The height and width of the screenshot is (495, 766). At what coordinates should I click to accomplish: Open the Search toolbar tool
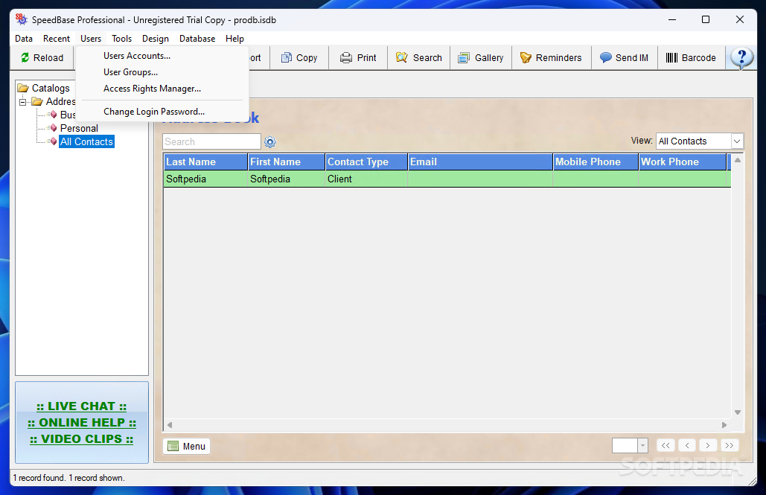click(419, 57)
